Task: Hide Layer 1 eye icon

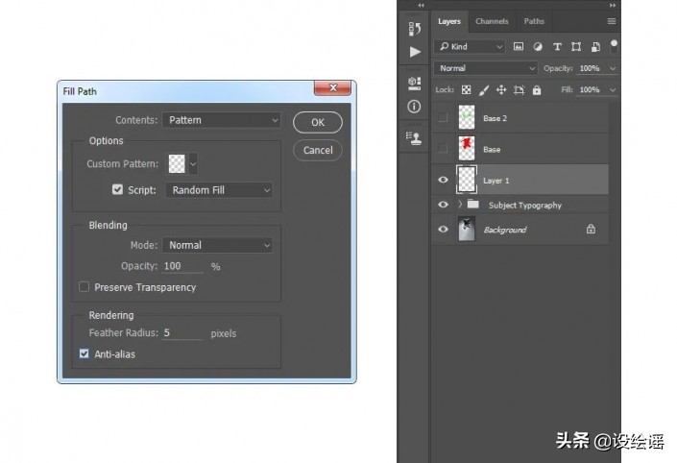Action: pos(443,180)
